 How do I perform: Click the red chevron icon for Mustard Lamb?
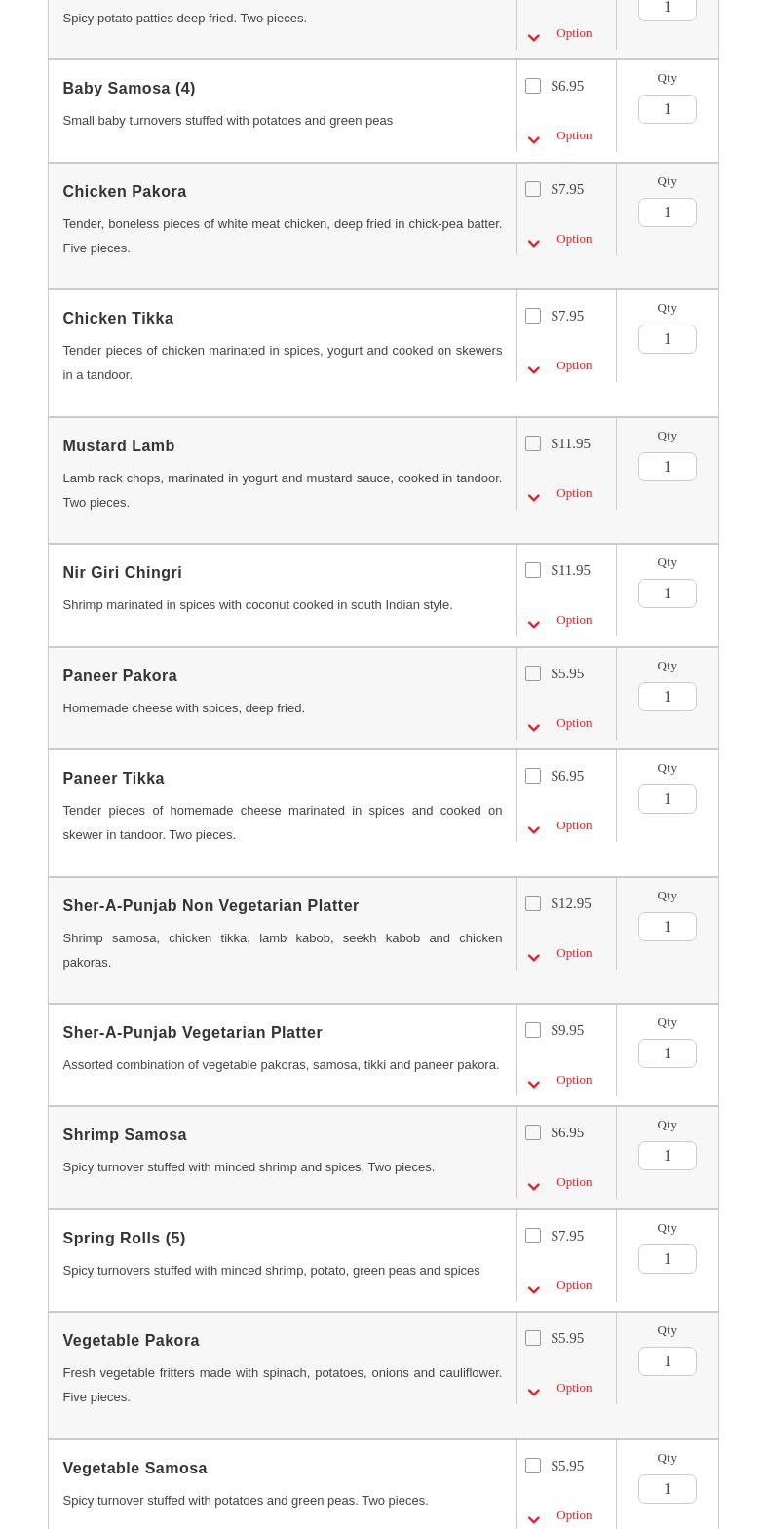point(533,498)
